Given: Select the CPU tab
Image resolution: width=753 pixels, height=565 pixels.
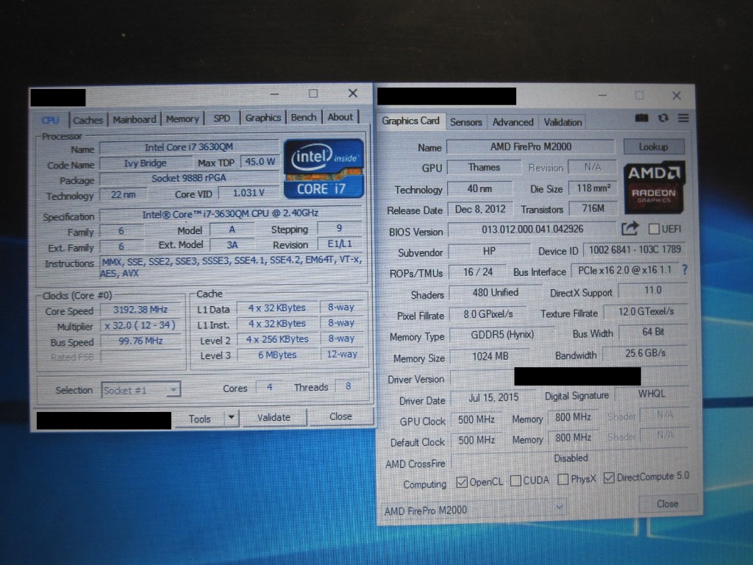Looking at the screenshot, I should tap(50, 120).
